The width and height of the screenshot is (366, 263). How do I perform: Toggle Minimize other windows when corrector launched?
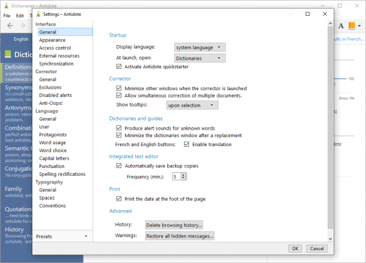pos(119,88)
